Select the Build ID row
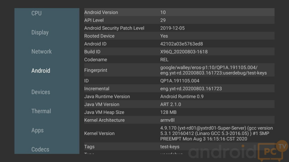The height and width of the screenshot is (162, 289). click(179, 52)
